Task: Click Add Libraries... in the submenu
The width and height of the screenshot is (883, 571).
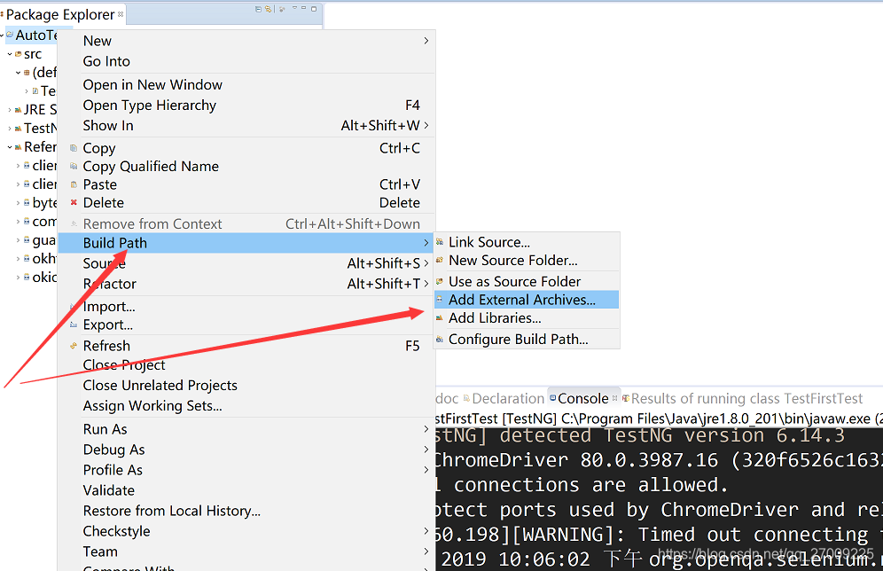Action: click(x=527, y=318)
